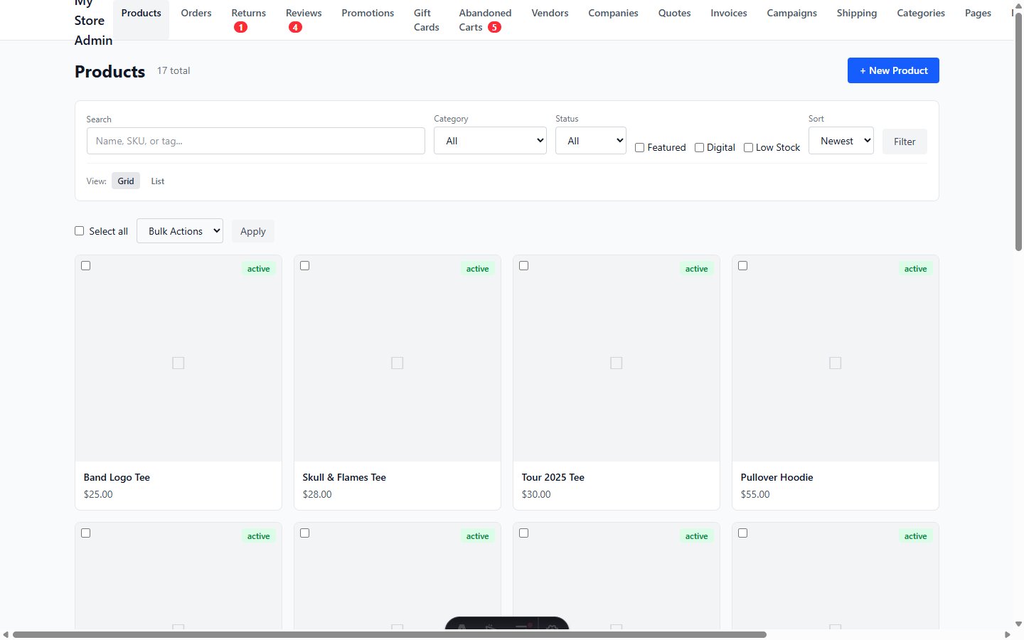The image size is (1024, 640).
Task: Check the Digital products filter
Action: pyautogui.click(x=699, y=147)
